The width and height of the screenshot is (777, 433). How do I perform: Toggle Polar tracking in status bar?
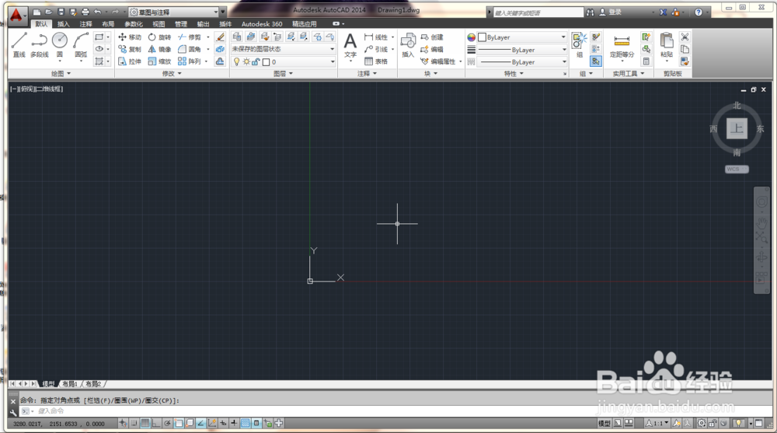tap(168, 423)
